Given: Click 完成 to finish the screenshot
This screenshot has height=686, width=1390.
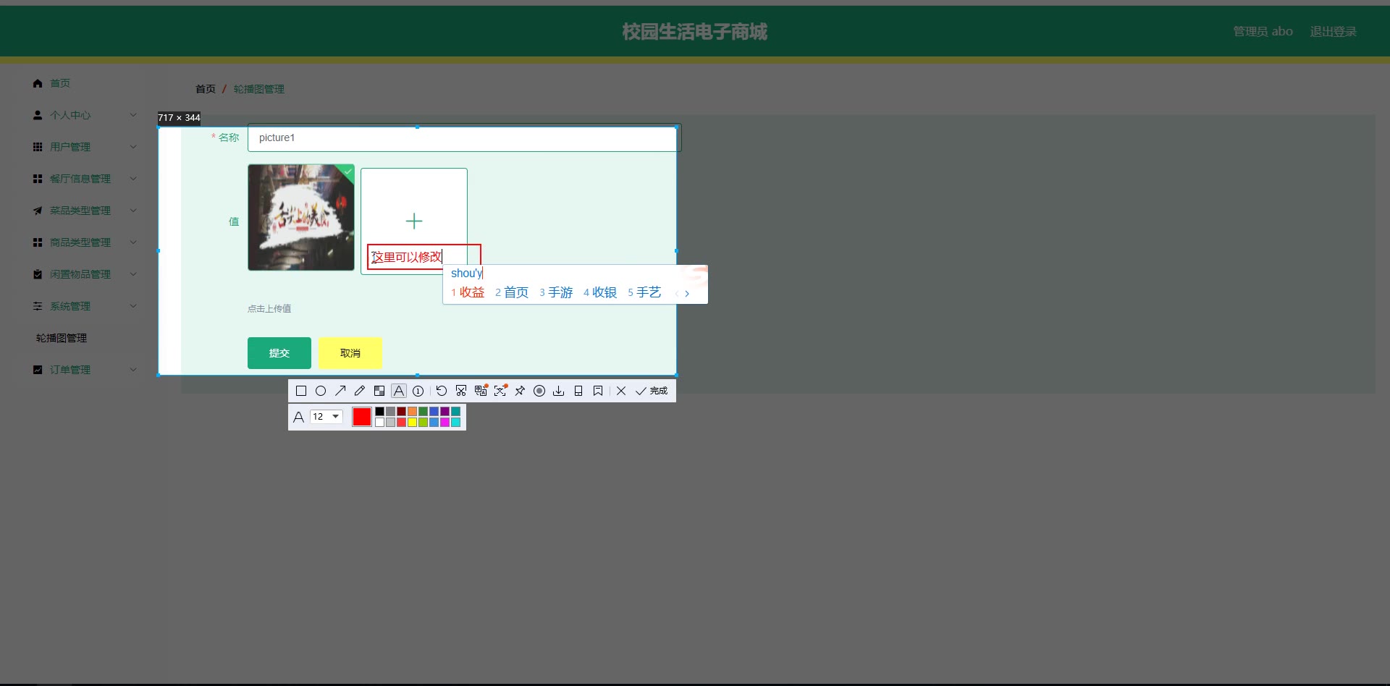Looking at the screenshot, I should point(652,391).
